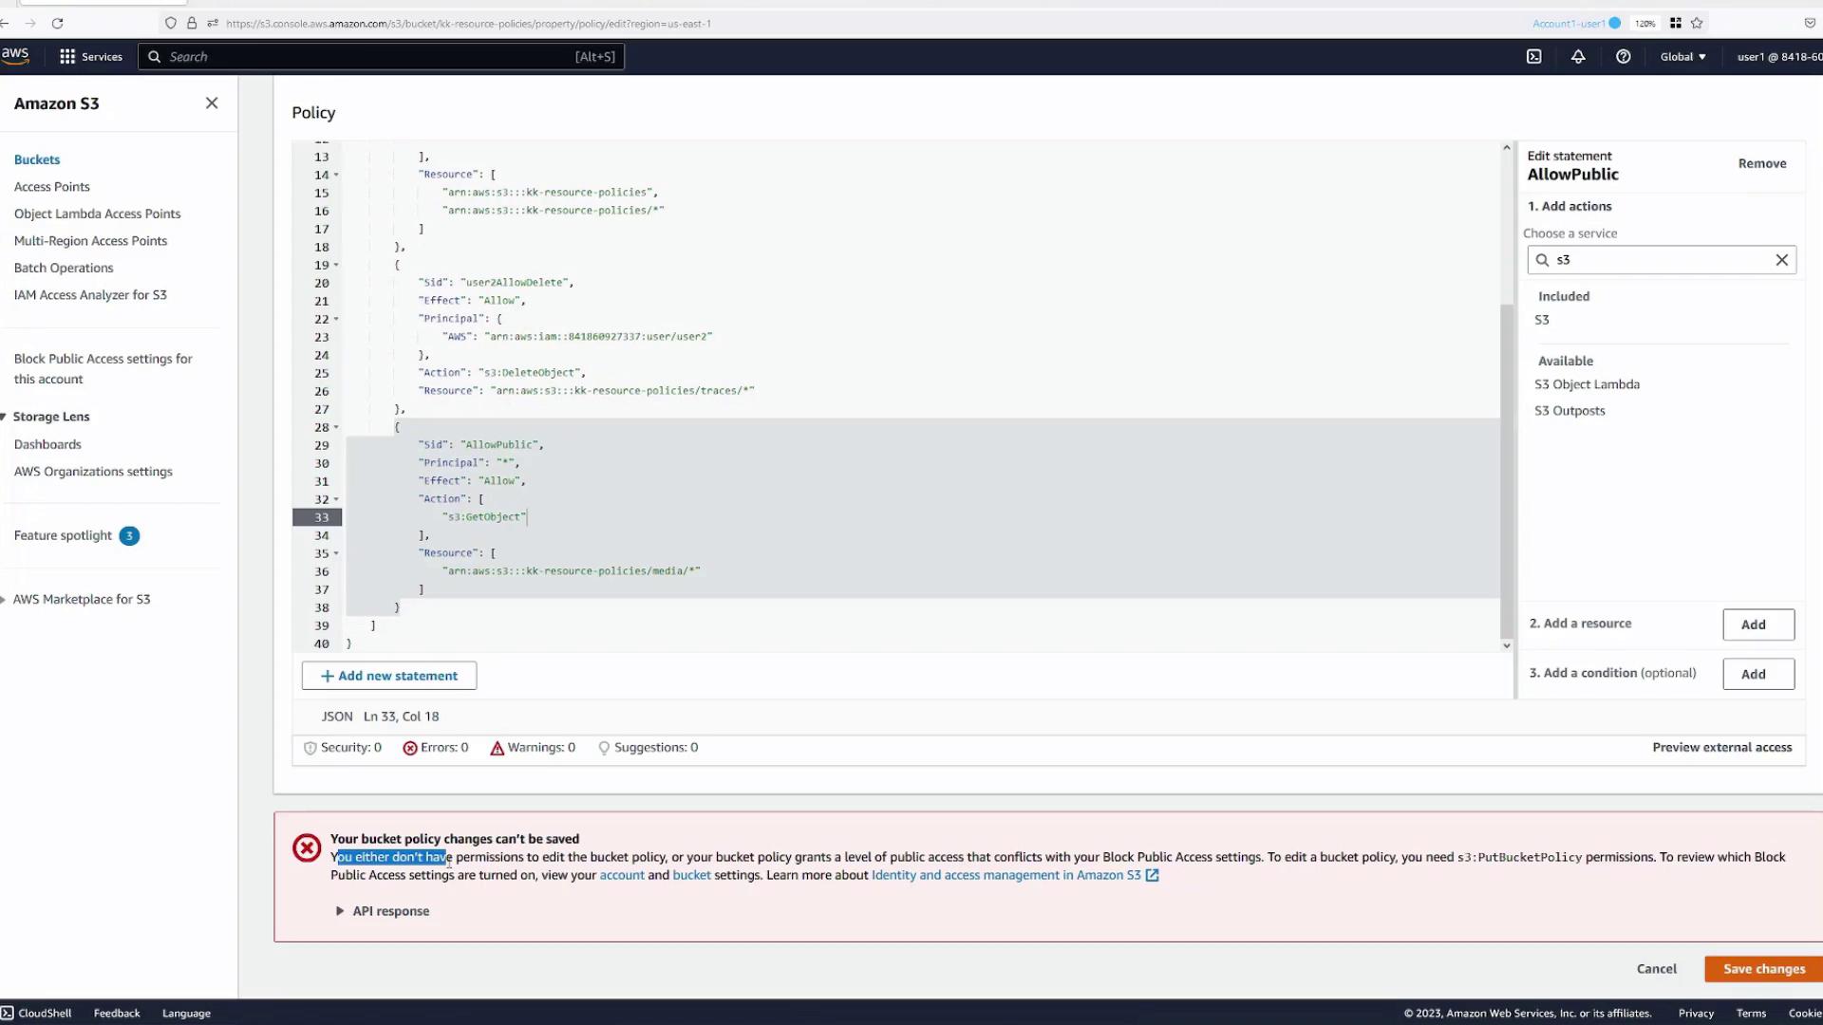Go to Batch Operations in sidebar
1823x1025 pixels.
pos(64,269)
